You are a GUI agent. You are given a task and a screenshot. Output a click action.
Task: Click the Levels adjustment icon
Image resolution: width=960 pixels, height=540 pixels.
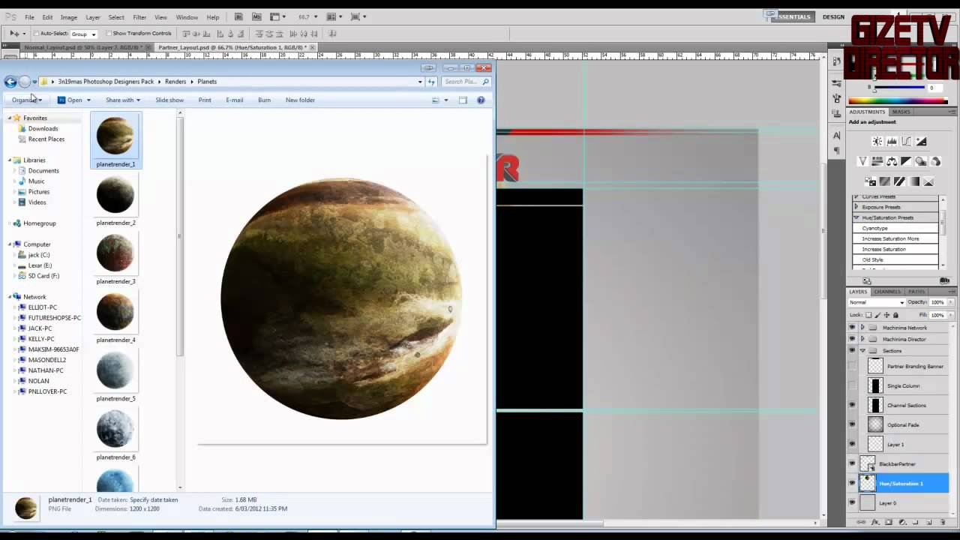tap(892, 142)
